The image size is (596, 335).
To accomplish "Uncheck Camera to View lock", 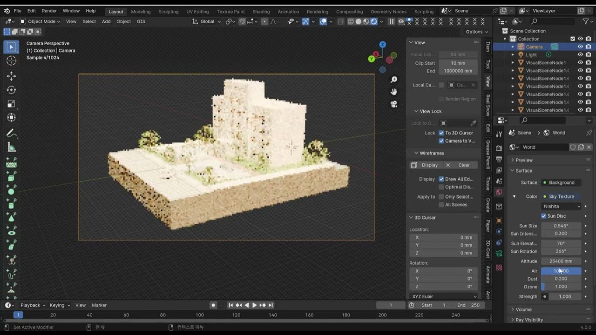I will click(441, 141).
